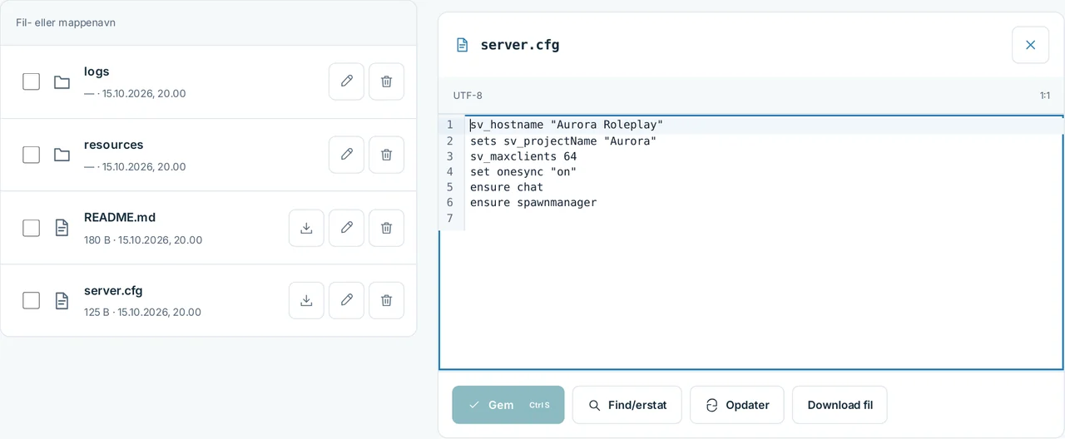Place cursor on set onesync line
This screenshot has width=1065, height=439.
click(523, 172)
